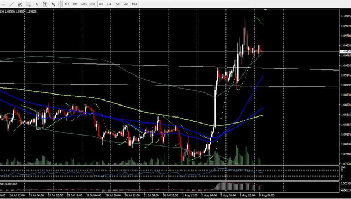Switch to M5 timeframe

pos(76,4)
